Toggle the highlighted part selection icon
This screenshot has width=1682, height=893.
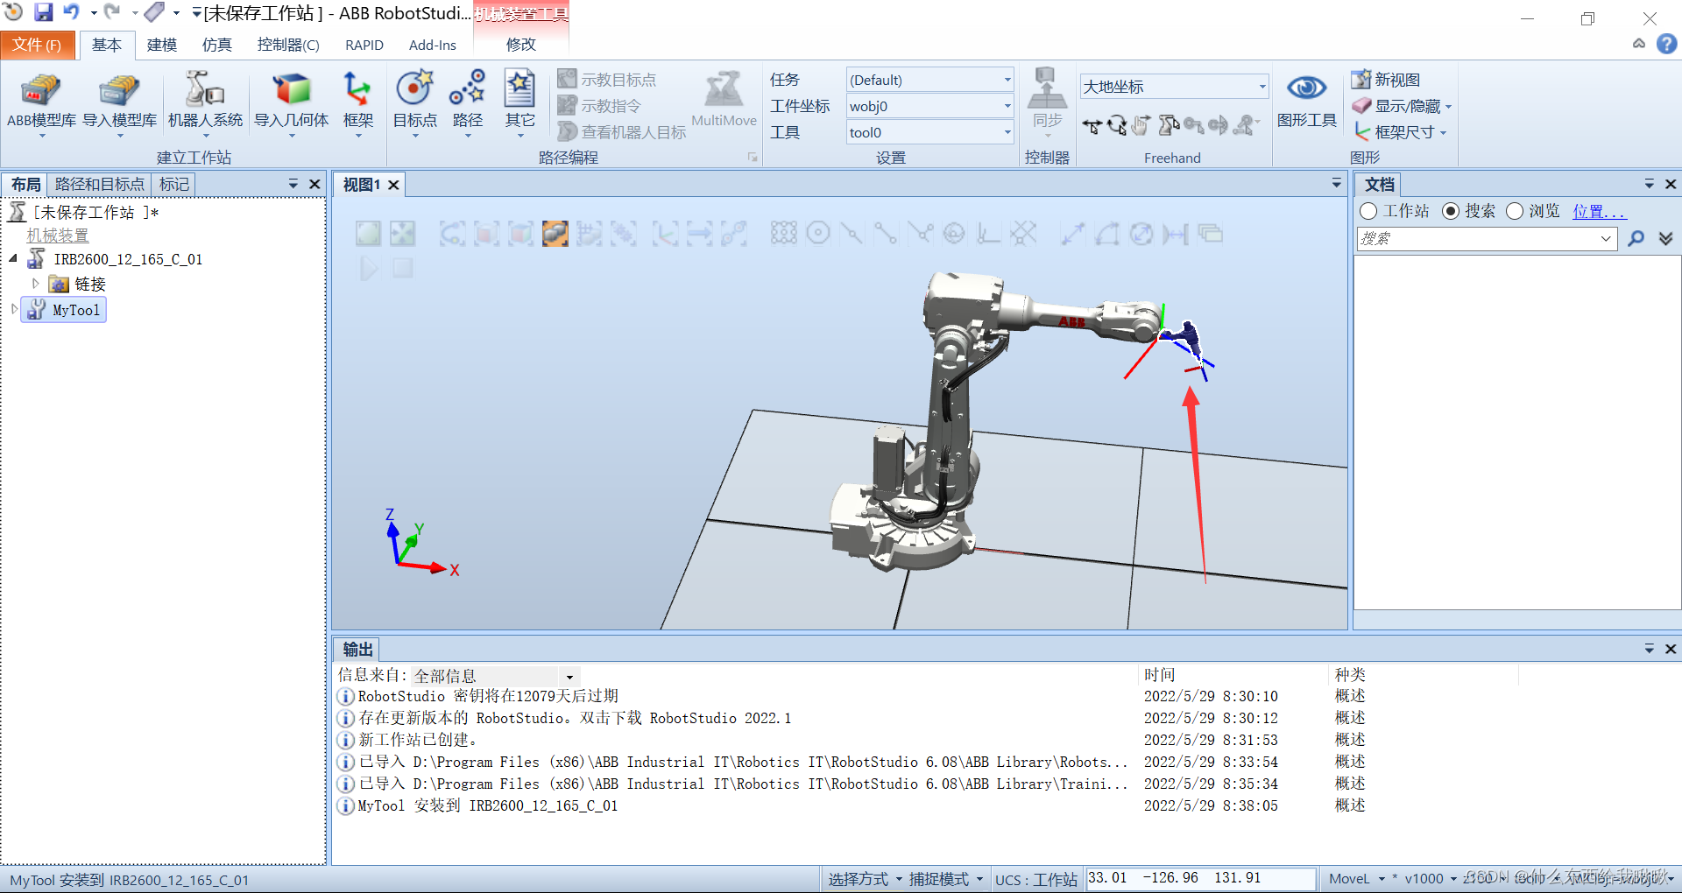pos(555,233)
